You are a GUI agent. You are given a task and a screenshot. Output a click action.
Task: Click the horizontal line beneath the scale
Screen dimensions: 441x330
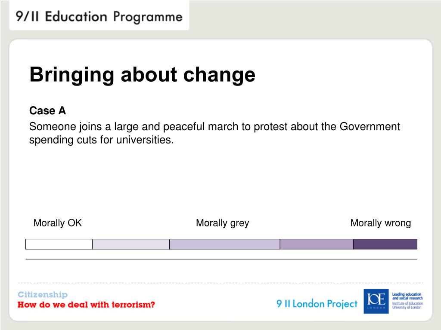(221, 259)
